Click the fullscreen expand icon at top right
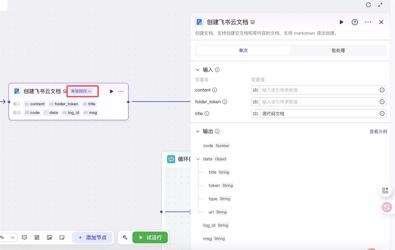Viewport: 395px width, 250px height. click(x=380, y=5)
